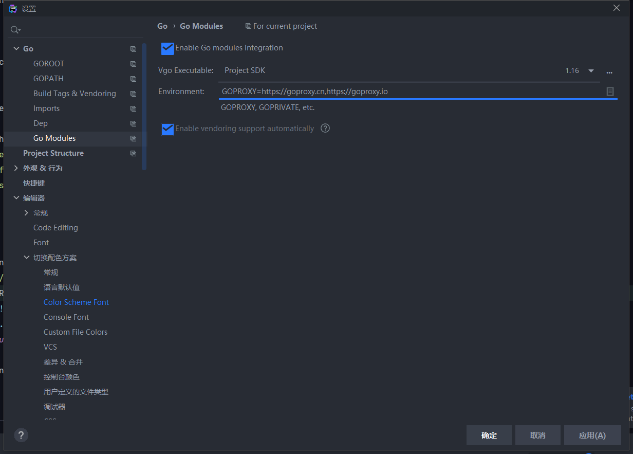Click the Project SDK executable combo field

pyautogui.click(x=409, y=71)
